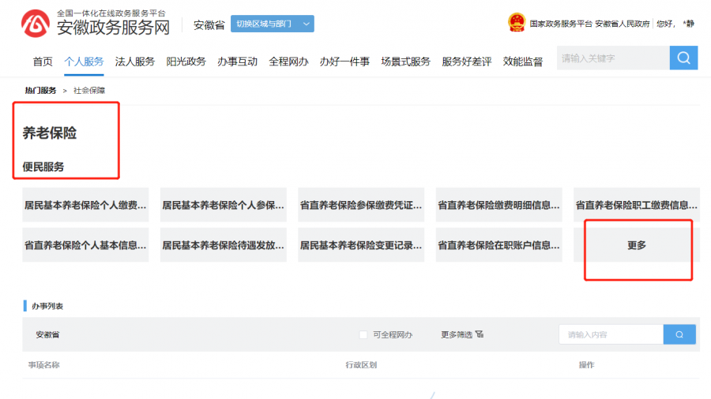Click the filter icon beside 更多筛选

point(480,334)
